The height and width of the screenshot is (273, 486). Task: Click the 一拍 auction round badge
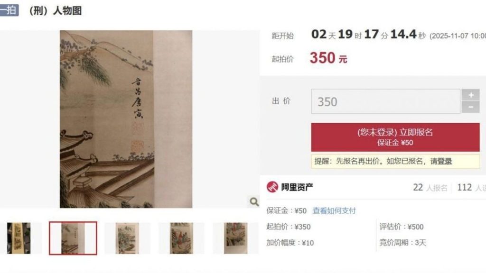pos(9,10)
